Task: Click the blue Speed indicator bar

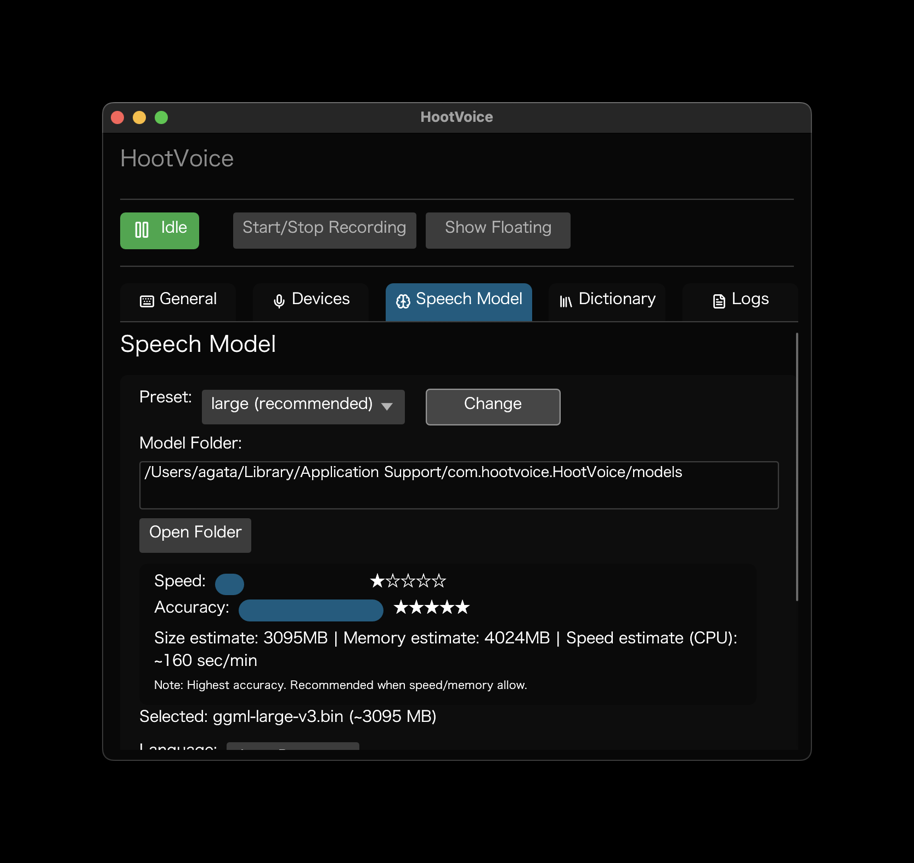Action: [229, 584]
